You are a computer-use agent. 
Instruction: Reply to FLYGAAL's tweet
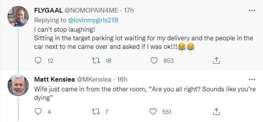coord(39,61)
